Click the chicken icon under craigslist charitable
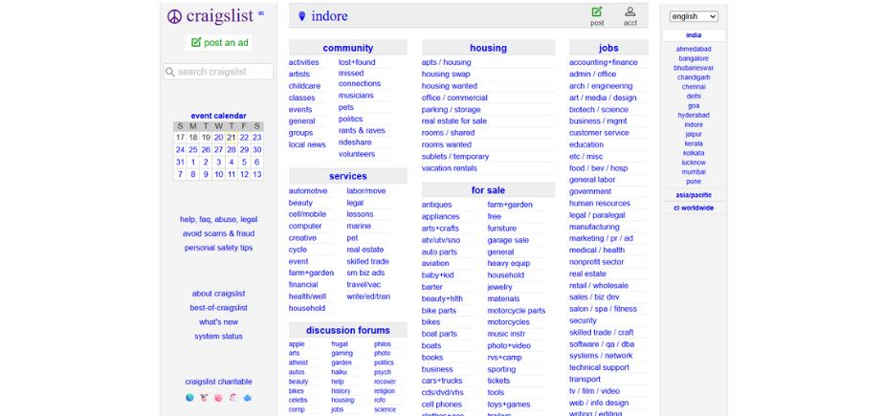 232,398
